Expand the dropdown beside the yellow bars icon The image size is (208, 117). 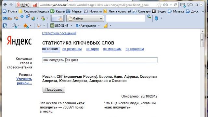(110, 25)
